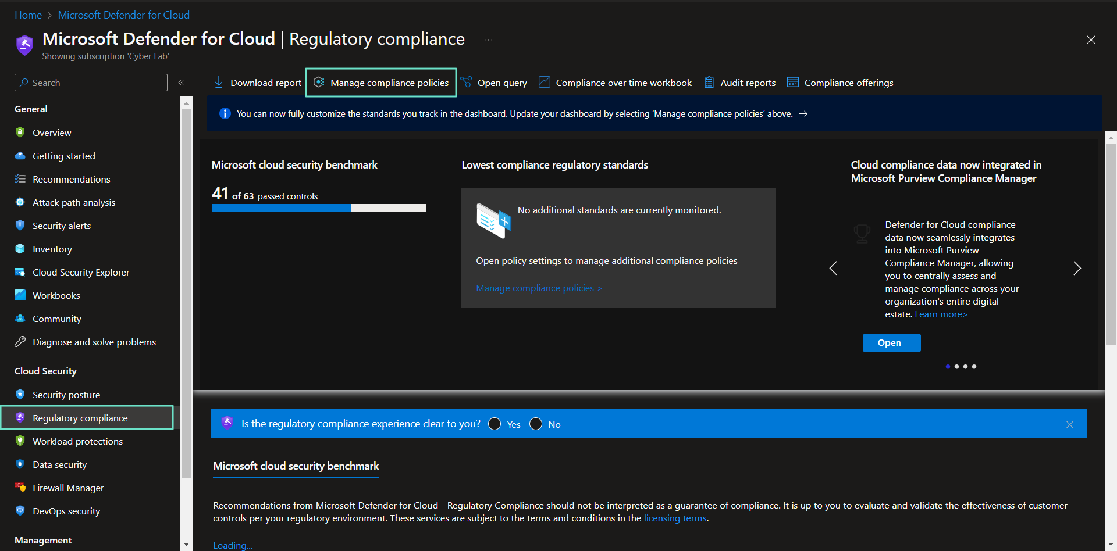The image size is (1117, 551).
Task: Click the Audit reports clipboard icon
Action: pos(709,82)
